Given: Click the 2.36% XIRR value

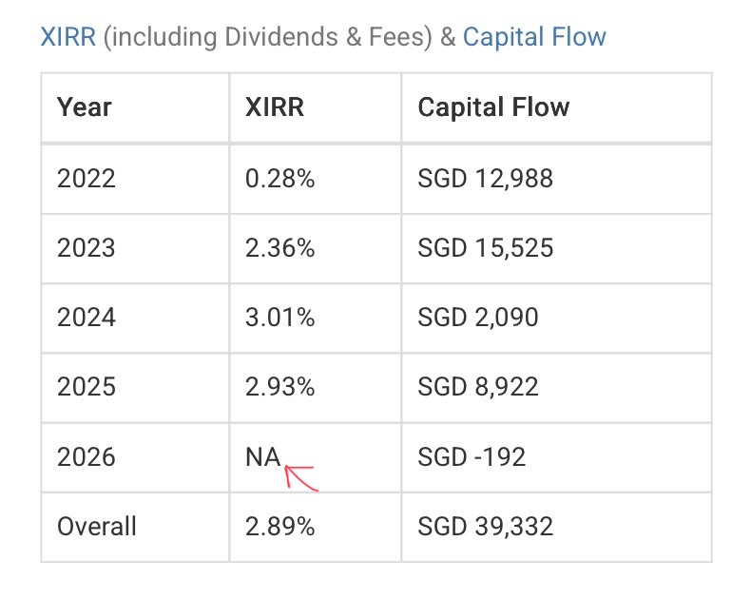Looking at the screenshot, I should pyautogui.click(x=279, y=247).
